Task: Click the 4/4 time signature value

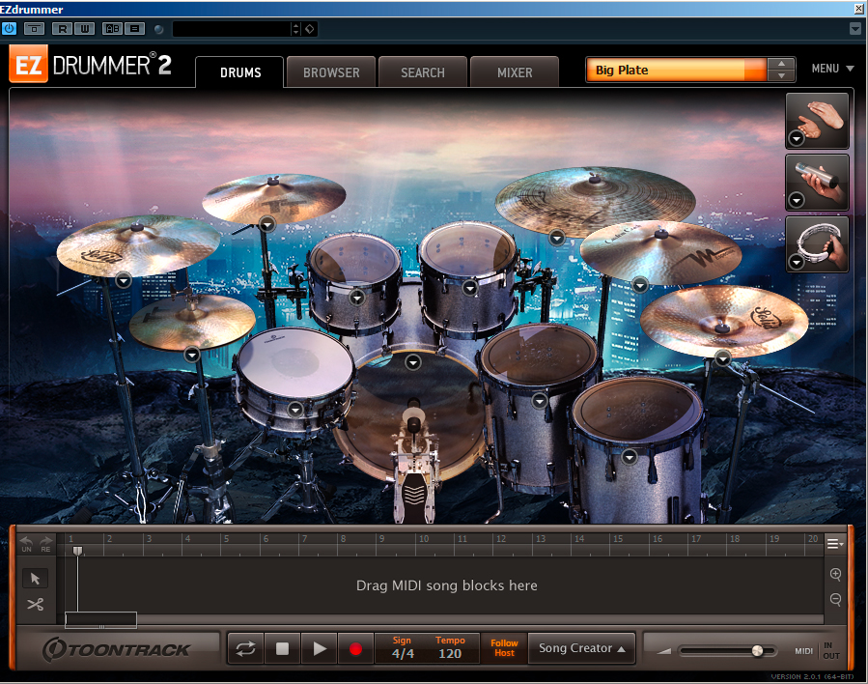Action: pyautogui.click(x=403, y=654)
